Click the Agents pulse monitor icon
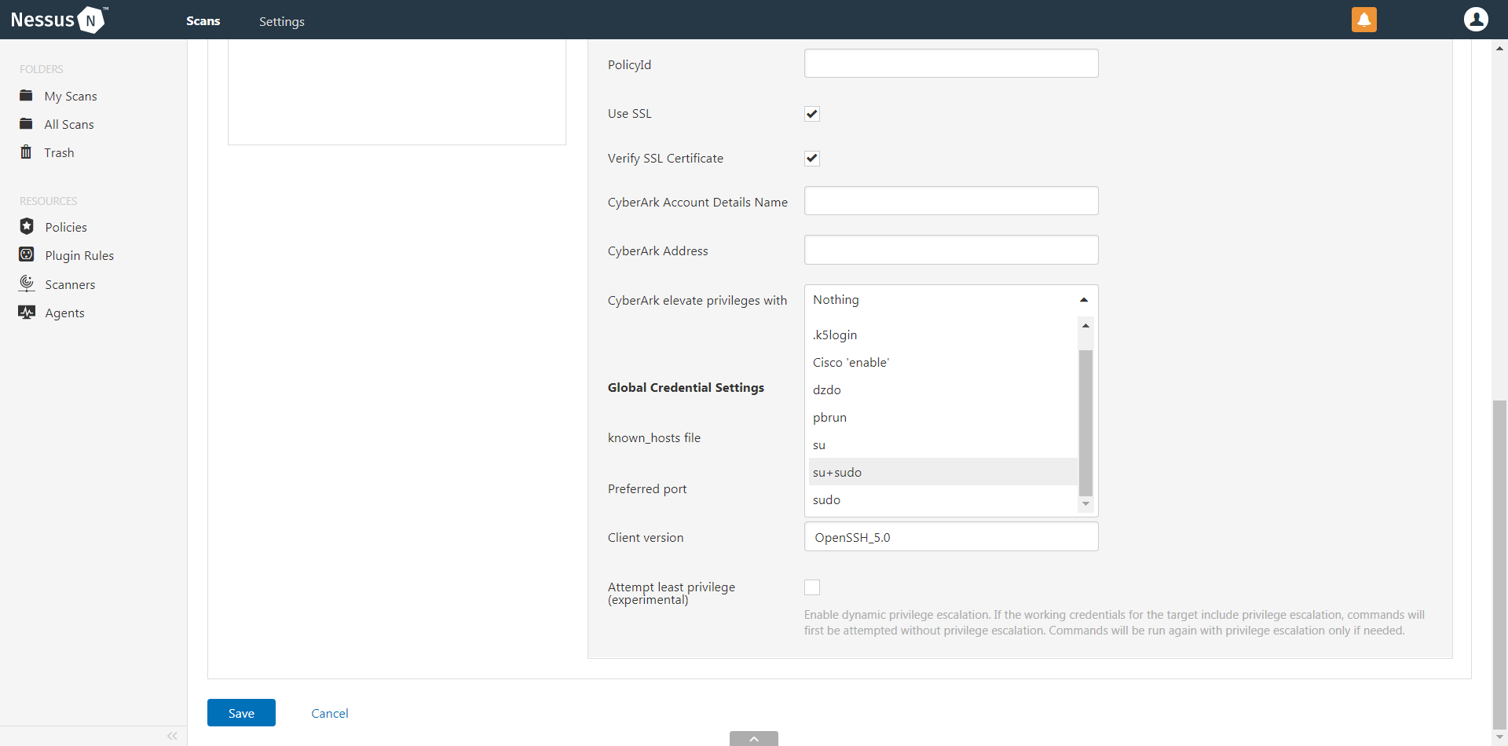This screenshot has width=1508, height=746. click(x=27, y=313)
